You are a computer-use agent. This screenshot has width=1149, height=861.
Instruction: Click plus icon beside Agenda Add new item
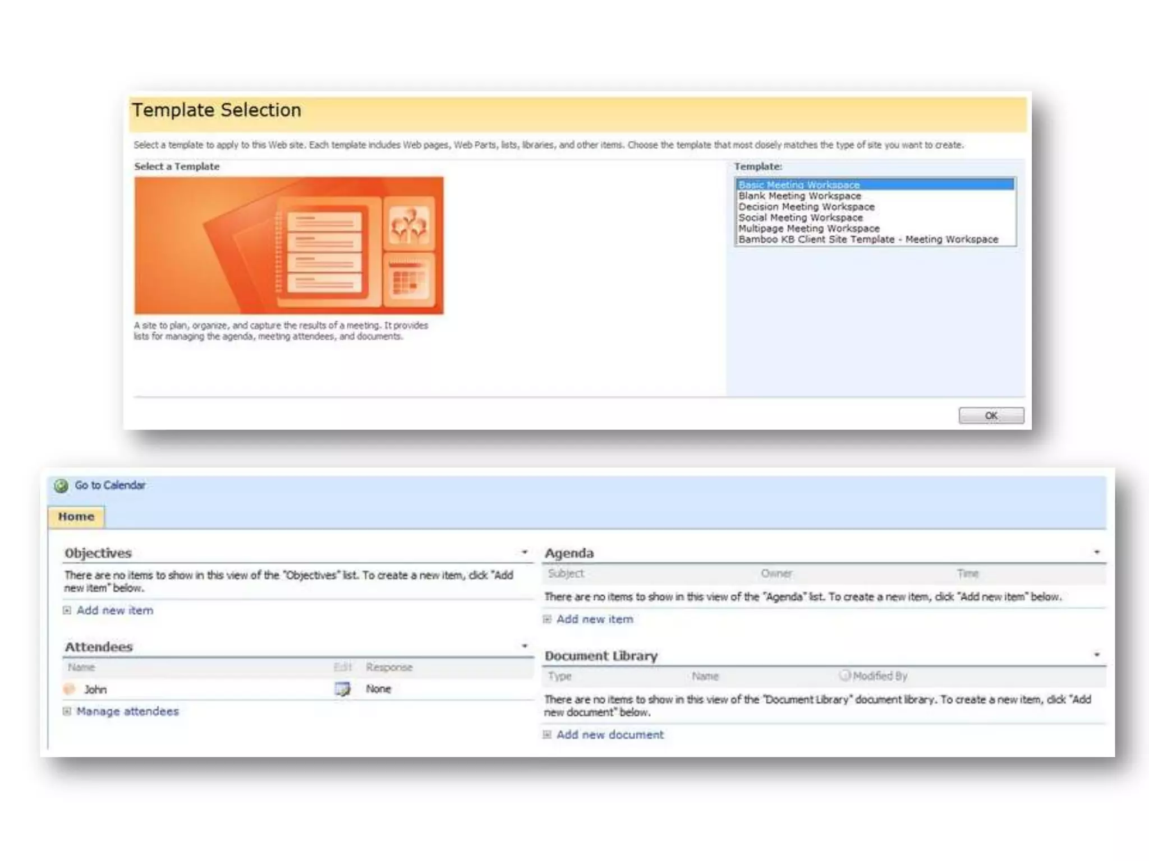[x=547, y=619]
